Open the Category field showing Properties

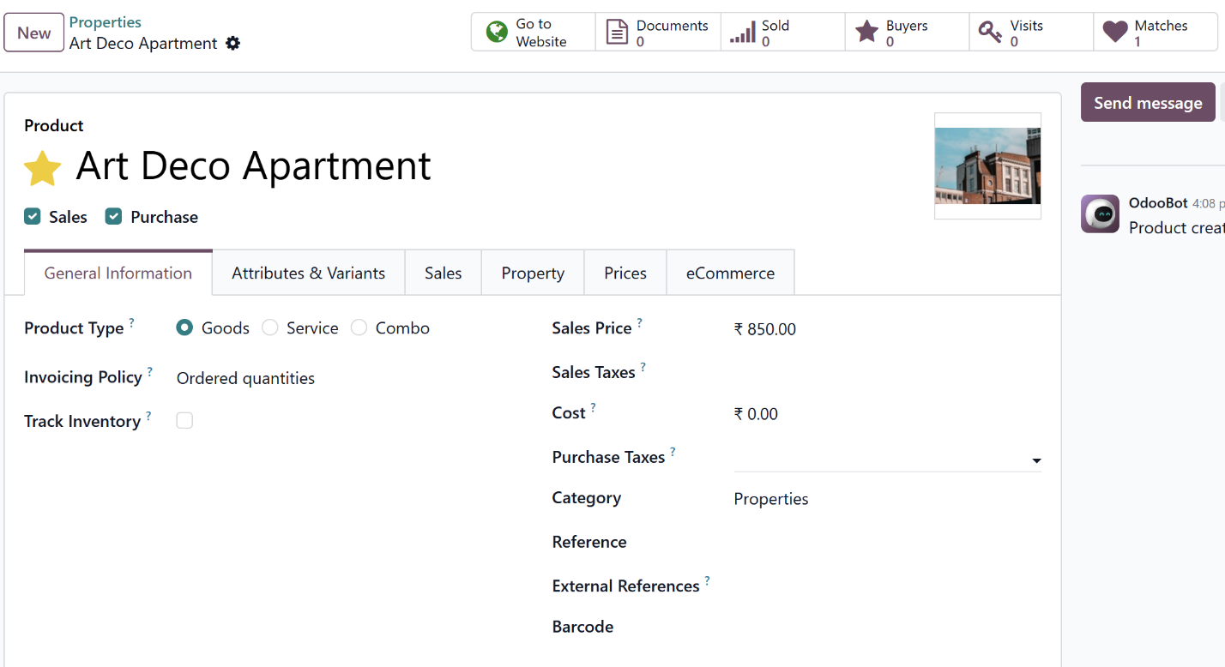[887, 499]
